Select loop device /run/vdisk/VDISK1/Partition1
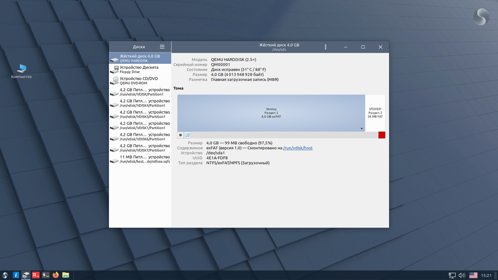The width and height of the screenshot is (498, 280). [x=140, y=125]
